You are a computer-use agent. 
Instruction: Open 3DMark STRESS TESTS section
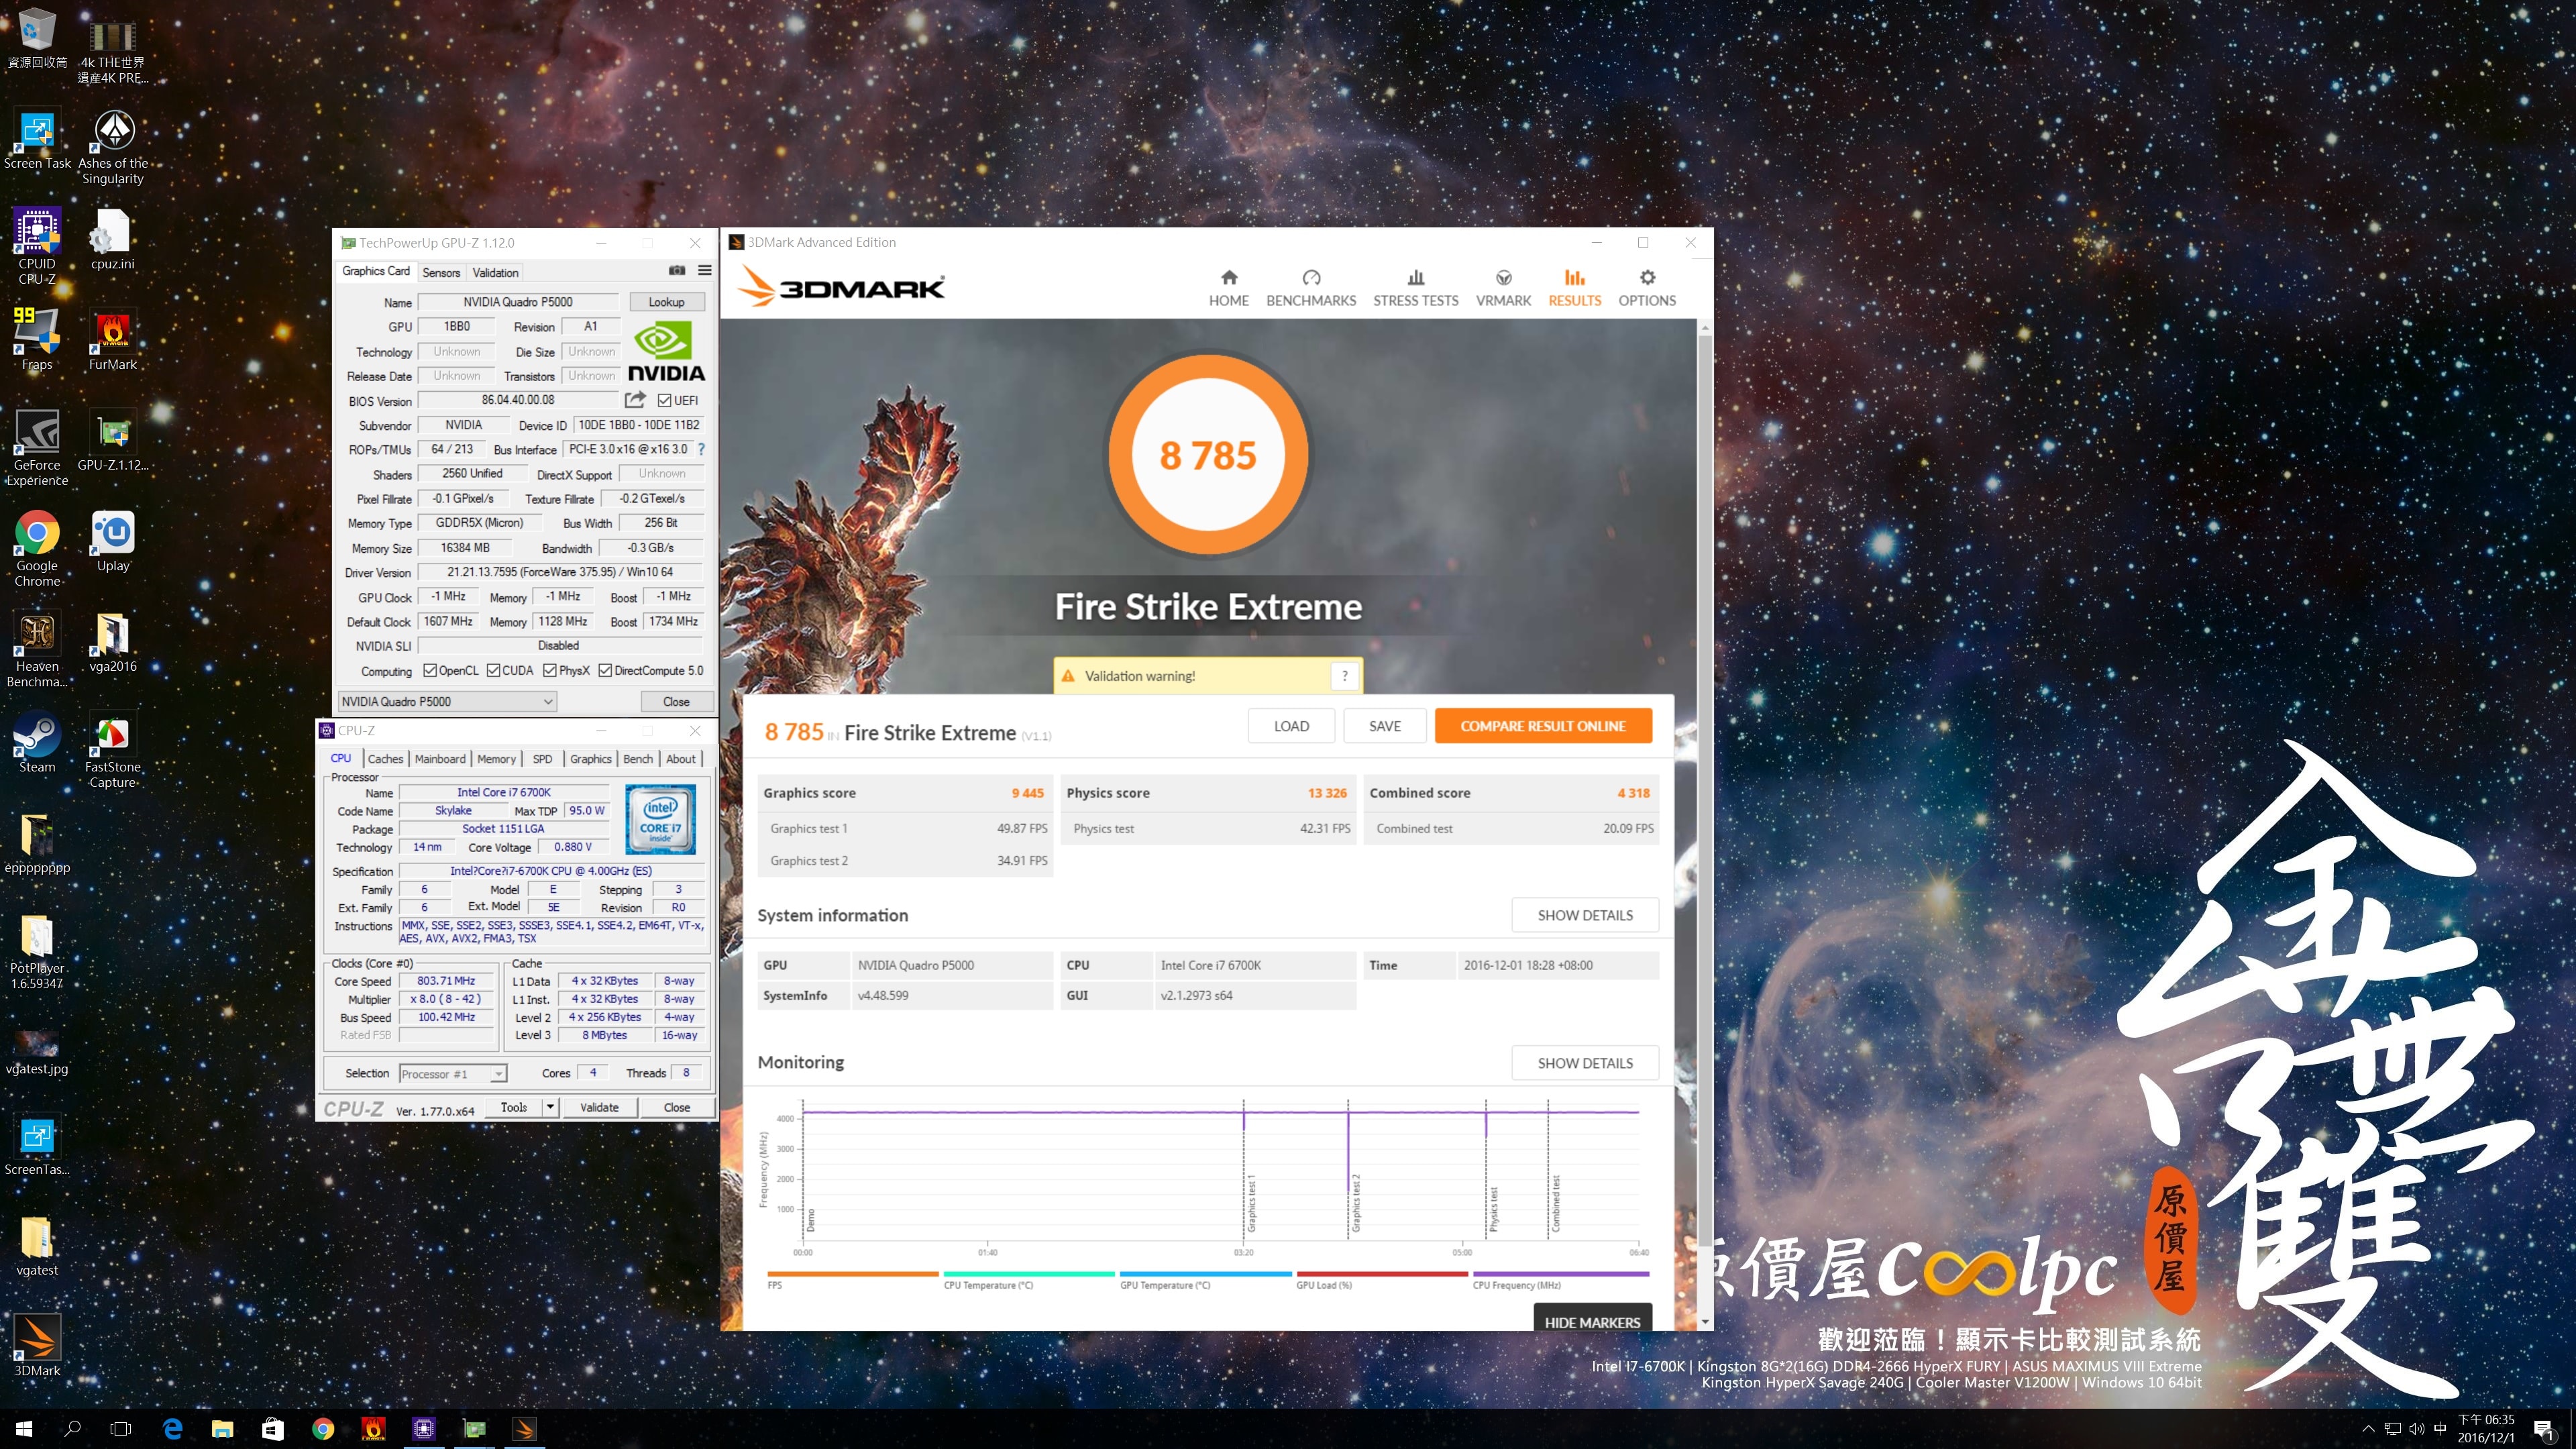(x=1415, y=287)
